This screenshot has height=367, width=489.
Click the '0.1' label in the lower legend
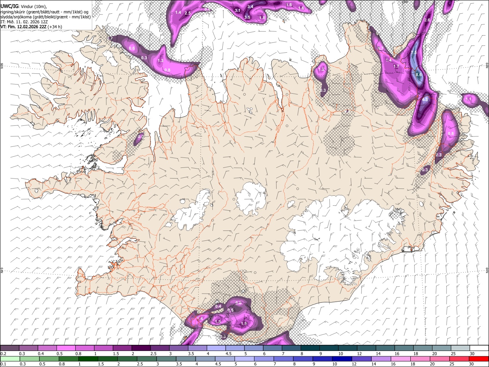click(x=3, y=364)
